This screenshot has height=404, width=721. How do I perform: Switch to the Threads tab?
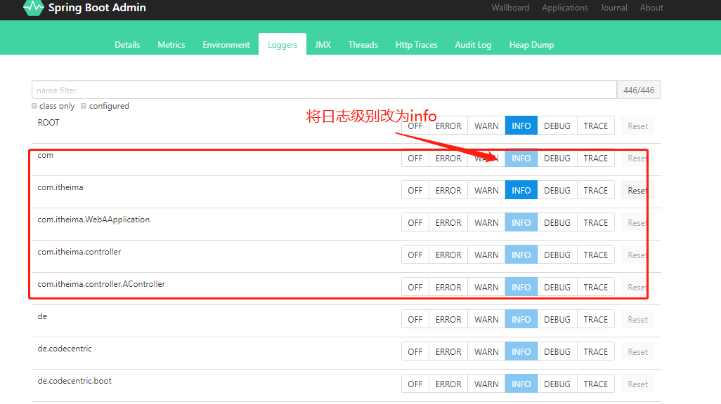tap(363, 44)
